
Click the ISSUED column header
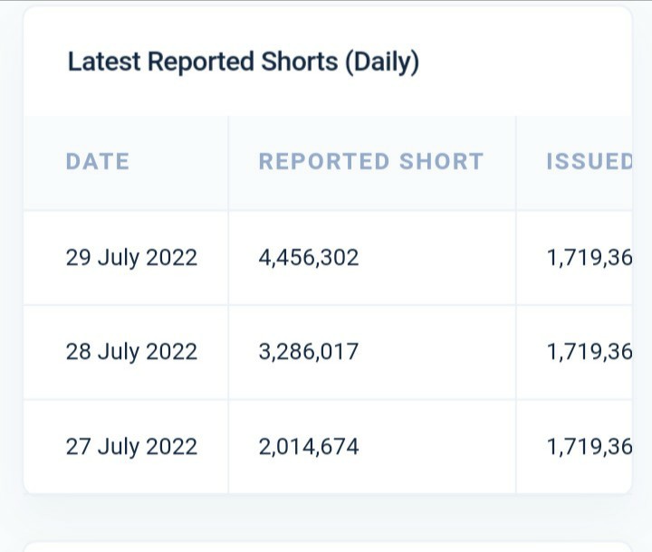pyautogui.click(x=589, y=162)
